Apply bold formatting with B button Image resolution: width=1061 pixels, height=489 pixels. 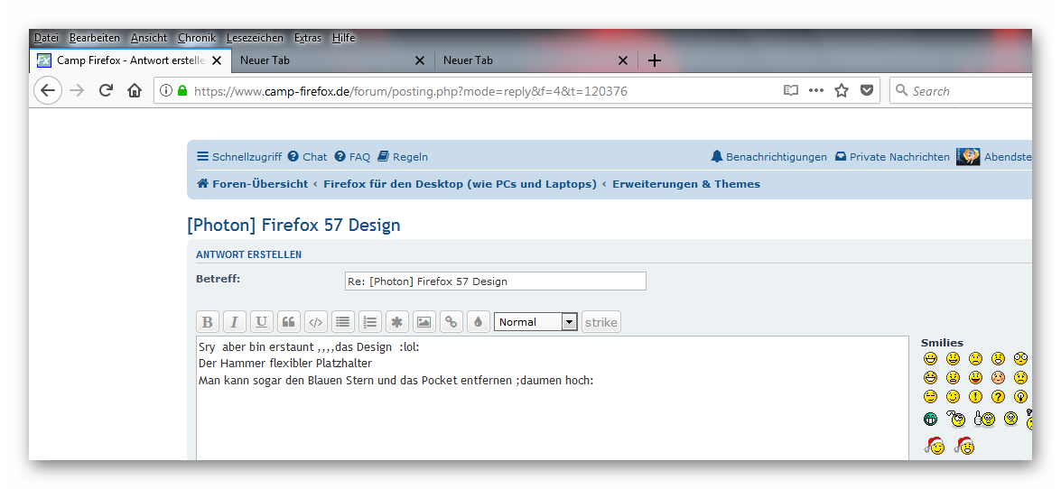pyautogui.click(x=208, y=322)
